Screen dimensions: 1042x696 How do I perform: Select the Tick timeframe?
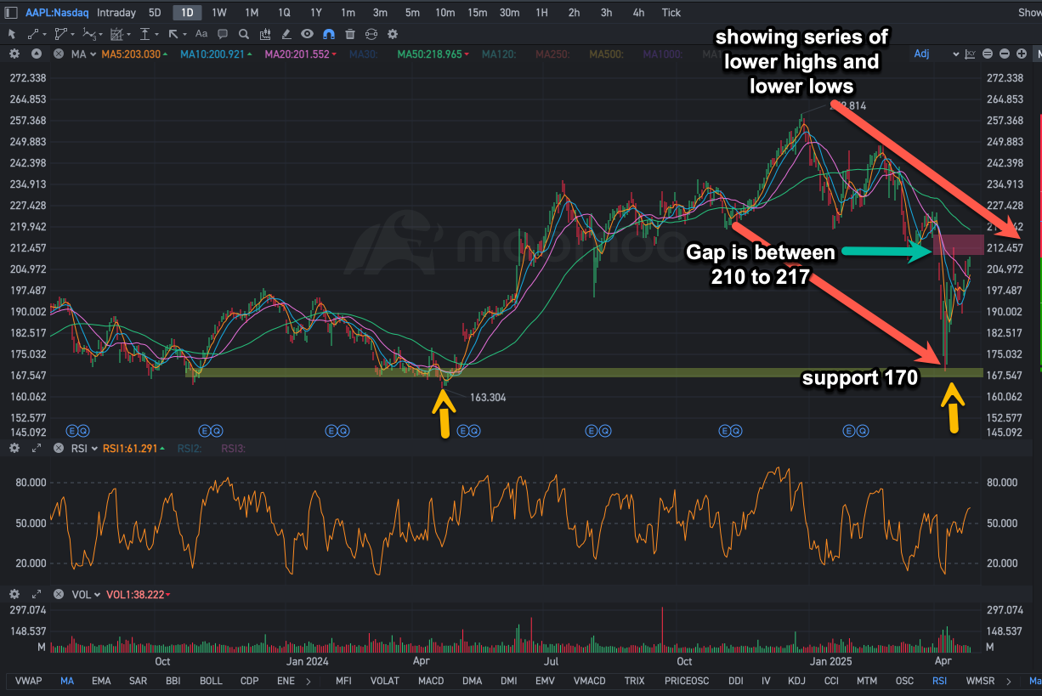point(671,13)
